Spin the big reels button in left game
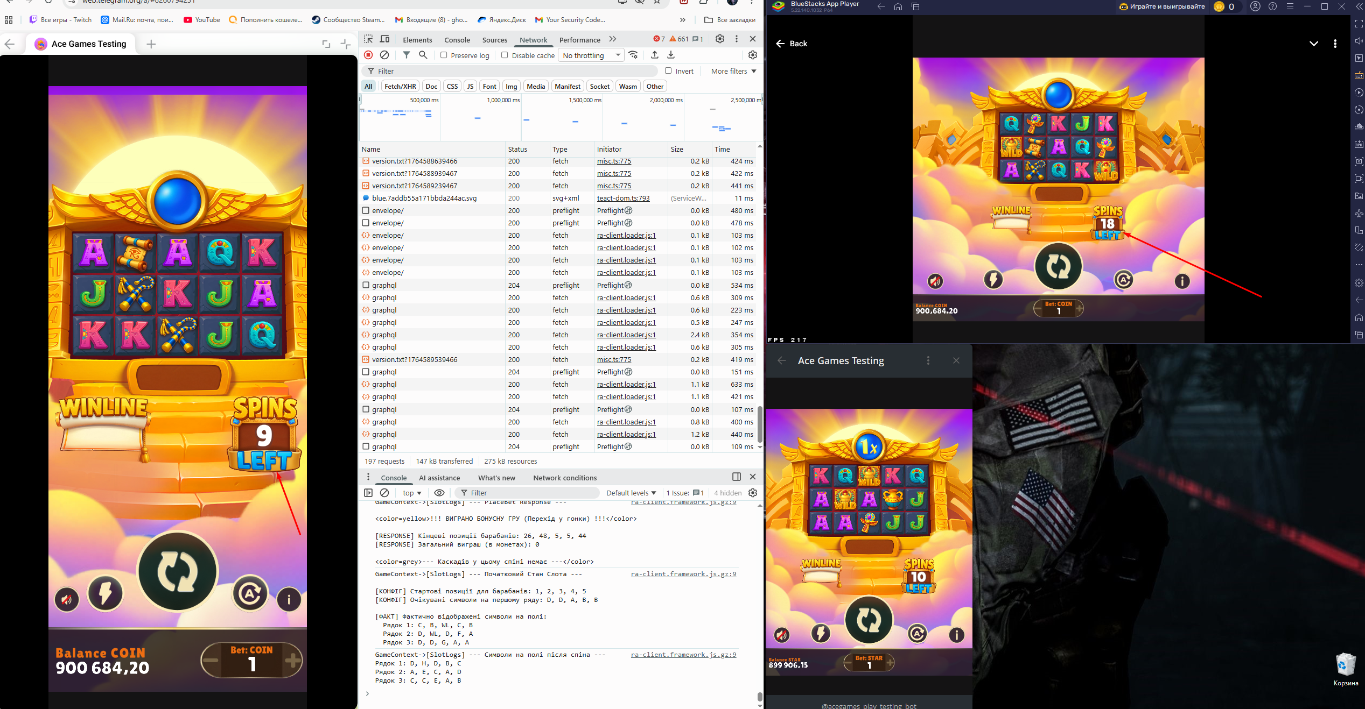1365x709 pixels. click(178, 571)
